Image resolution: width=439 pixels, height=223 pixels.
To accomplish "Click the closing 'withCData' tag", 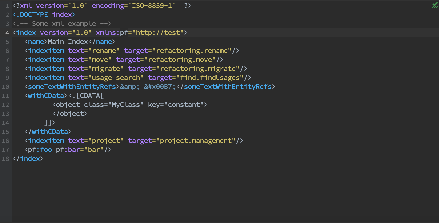I will 48,132.
